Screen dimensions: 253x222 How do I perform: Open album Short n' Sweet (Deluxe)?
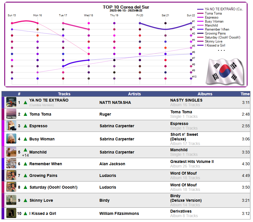(x=184, y=137)
